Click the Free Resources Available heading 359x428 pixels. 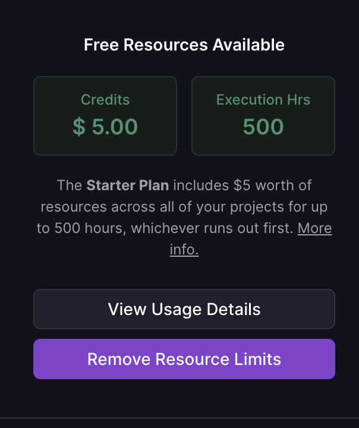coord(184,45)
